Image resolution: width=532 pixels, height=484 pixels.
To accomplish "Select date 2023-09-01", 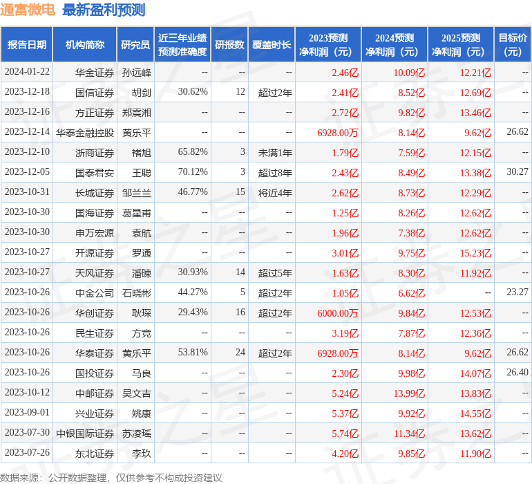I will (x=27, y=413).
